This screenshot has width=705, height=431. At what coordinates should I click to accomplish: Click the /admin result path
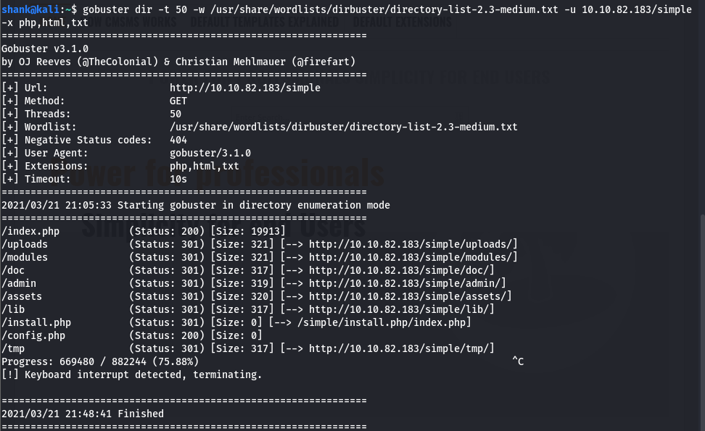point(19,283)
